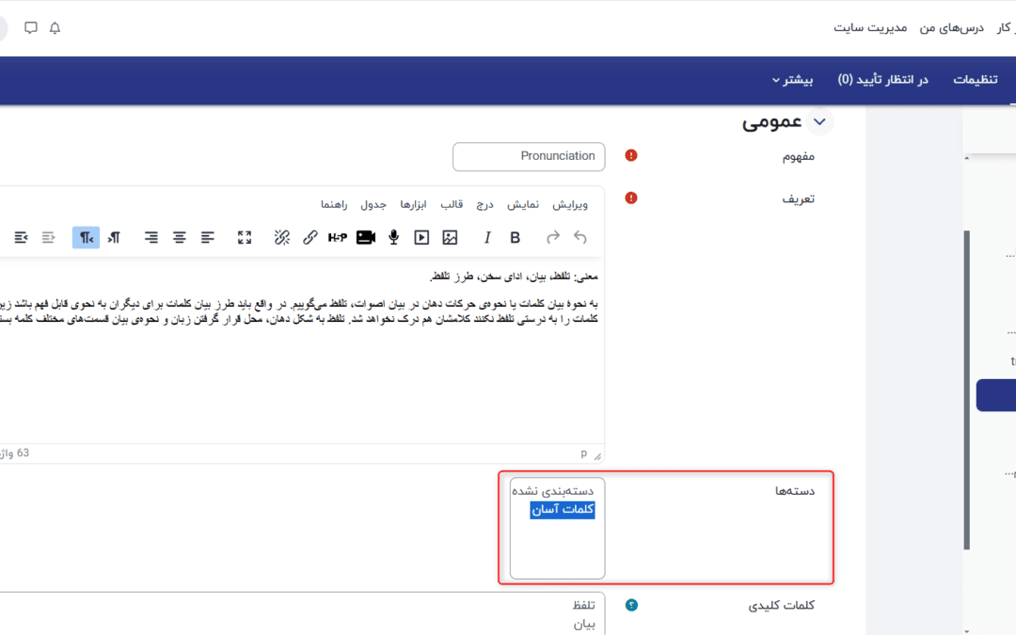Toggle bold formatting in the editor
1016x635 pixels.
click(515, 238)
